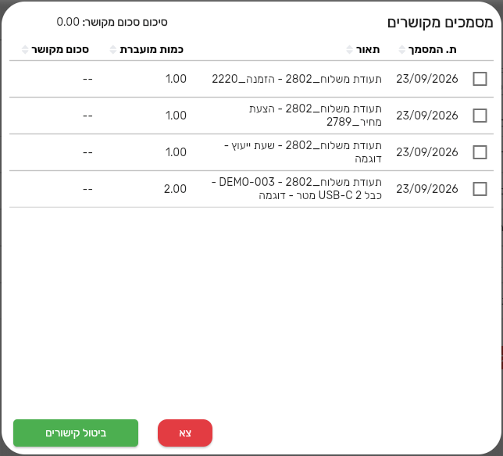Select description ending in מחיר_2789
Image resolution: width=503 pixels, height=456 pixels.
coord(316,116)
